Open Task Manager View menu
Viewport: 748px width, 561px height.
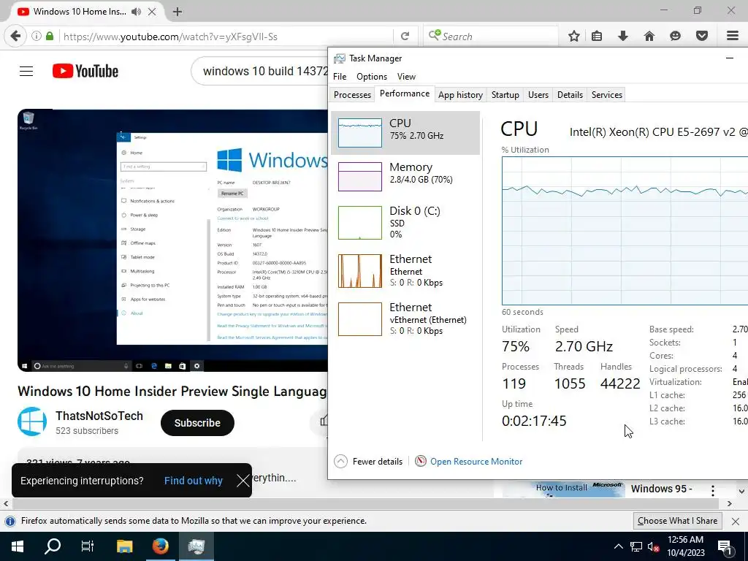(406, 76)
